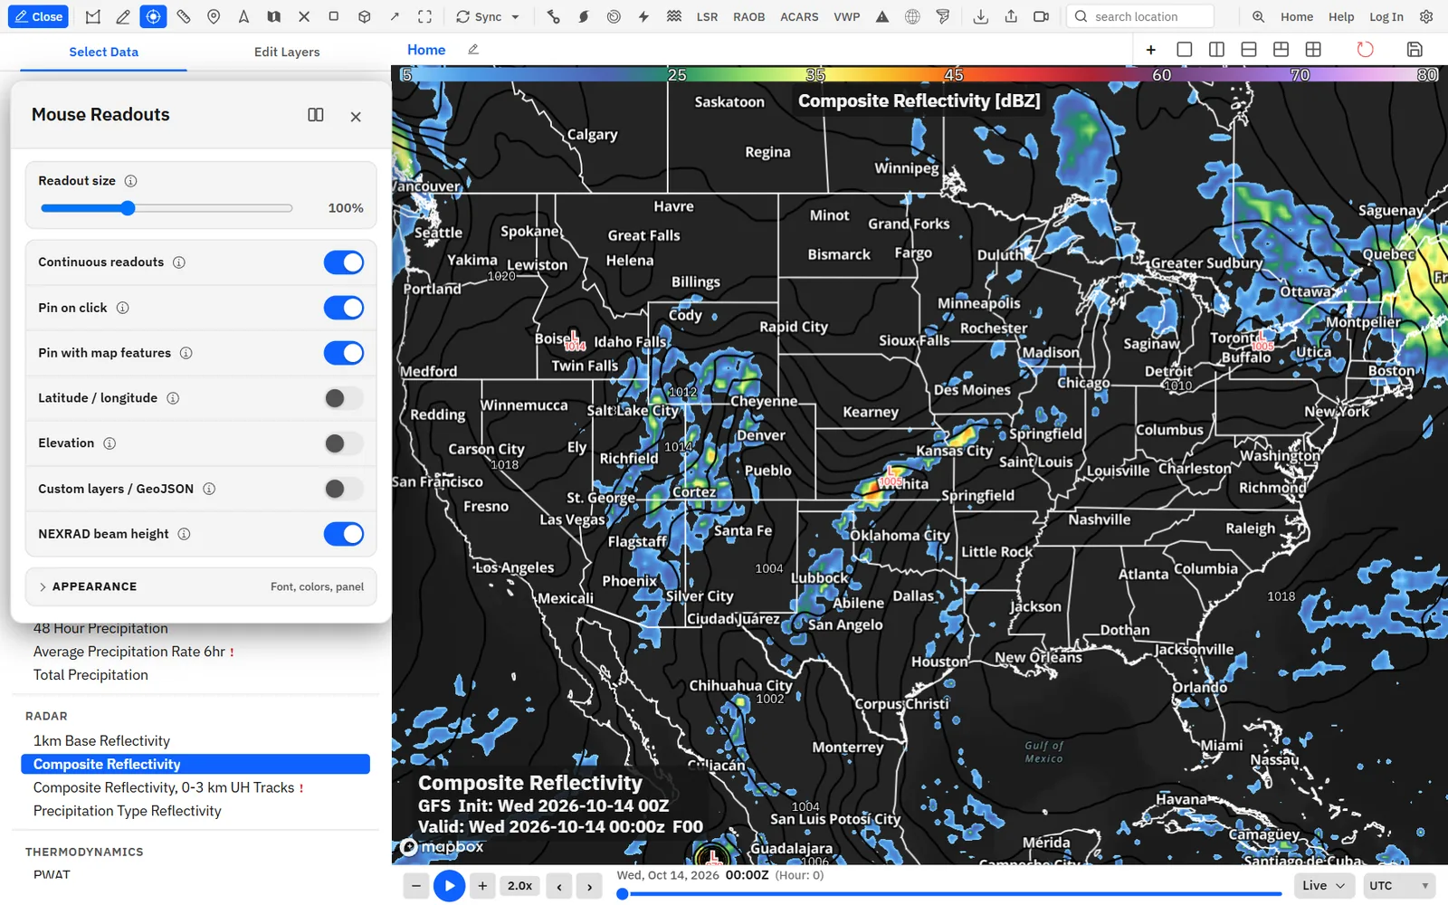Screen dimensions: 1448x905
Task: Click the download icon
Action: point(980,16)
